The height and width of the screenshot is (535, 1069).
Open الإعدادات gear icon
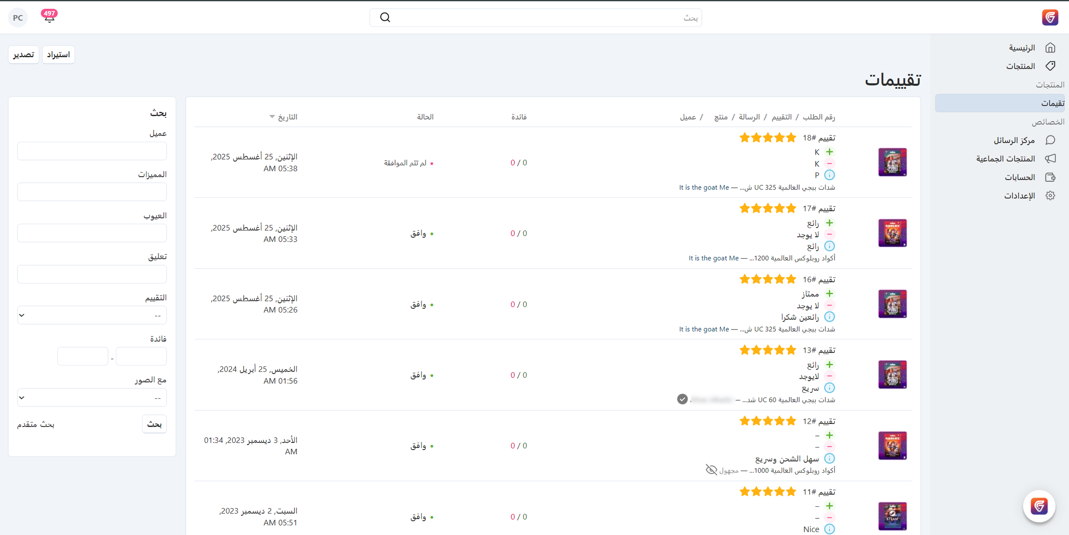tap(1050, 196)
